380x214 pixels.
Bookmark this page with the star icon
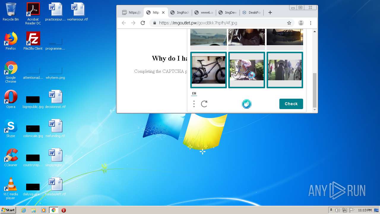[289, 23]
